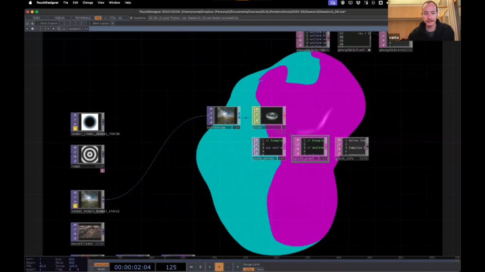Step back one frame with minus button
485x272 pixels.
228,267
